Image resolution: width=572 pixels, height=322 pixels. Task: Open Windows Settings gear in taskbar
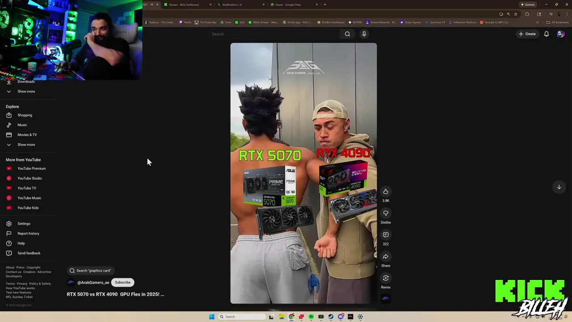[360, 317]
